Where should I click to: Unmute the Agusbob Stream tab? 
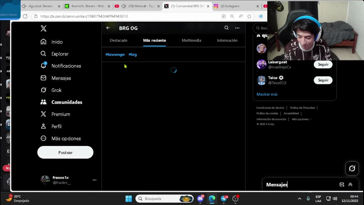coord(24,6)
